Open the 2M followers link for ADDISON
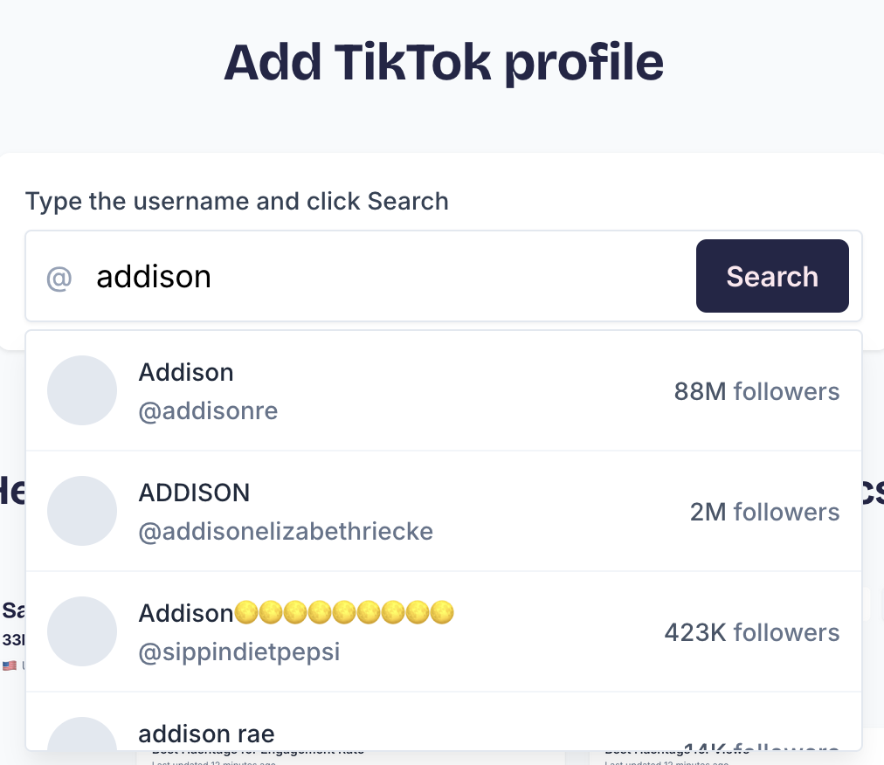Image resolution: width=884 pixels, height=765 pixels. tap(764, 512)
